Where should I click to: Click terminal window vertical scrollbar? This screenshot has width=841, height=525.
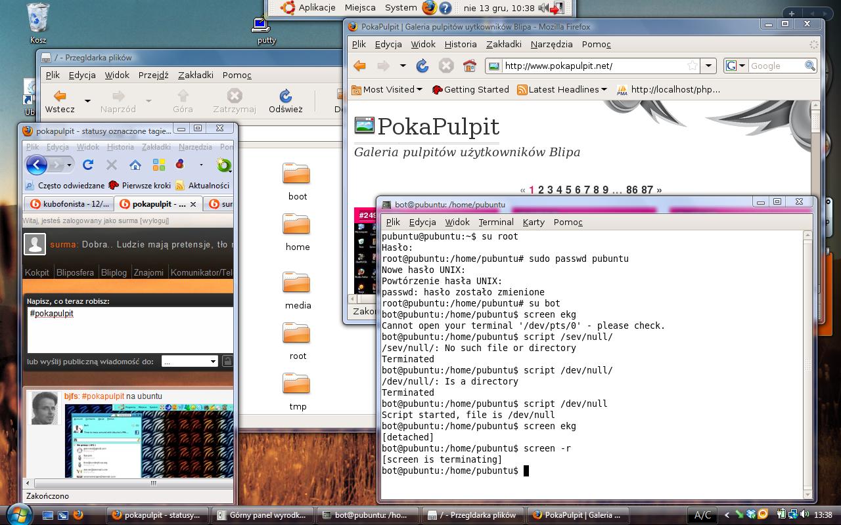[x=808, y=364]
